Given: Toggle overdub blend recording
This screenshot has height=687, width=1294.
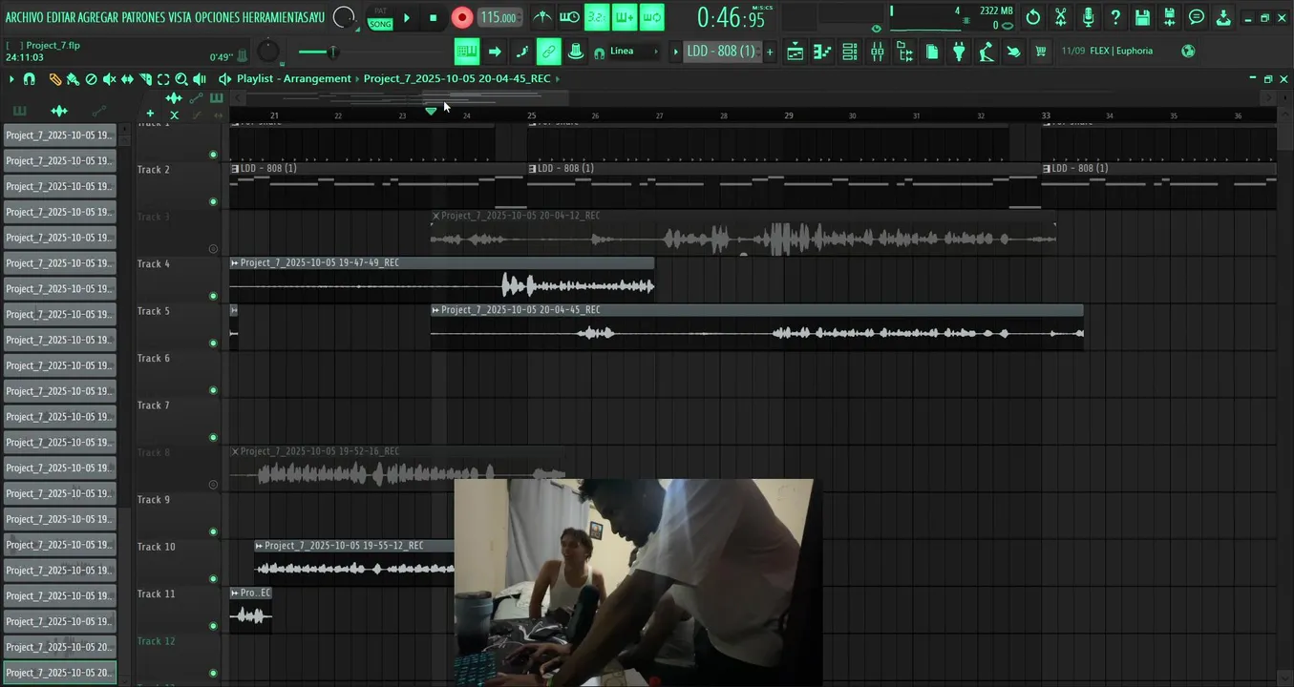Looking at the screenshot, I should coord(625,17).
